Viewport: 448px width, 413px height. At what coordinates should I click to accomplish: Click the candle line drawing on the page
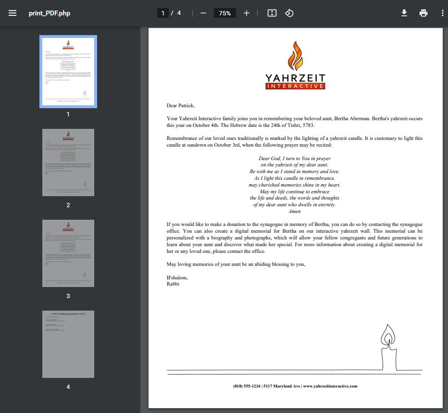pos(387,346)
